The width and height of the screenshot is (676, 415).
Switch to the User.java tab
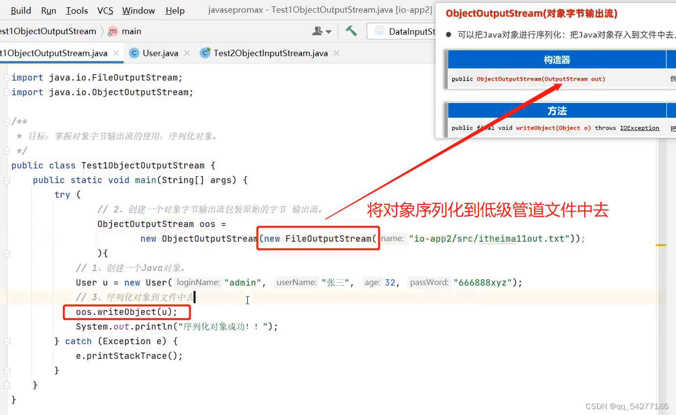[160, 53]
